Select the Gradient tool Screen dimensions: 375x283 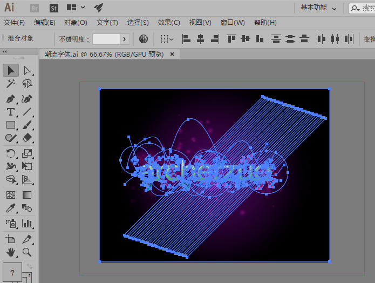coord(26,194)
